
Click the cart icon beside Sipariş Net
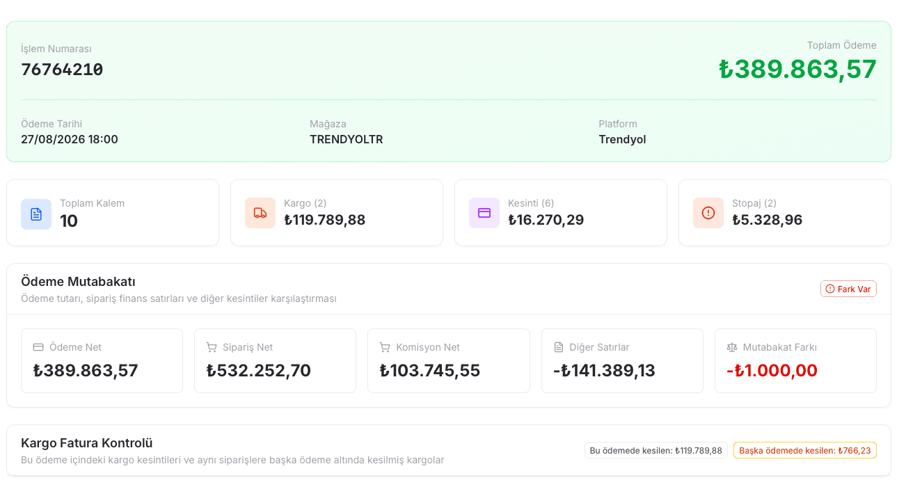pos(212,347)
